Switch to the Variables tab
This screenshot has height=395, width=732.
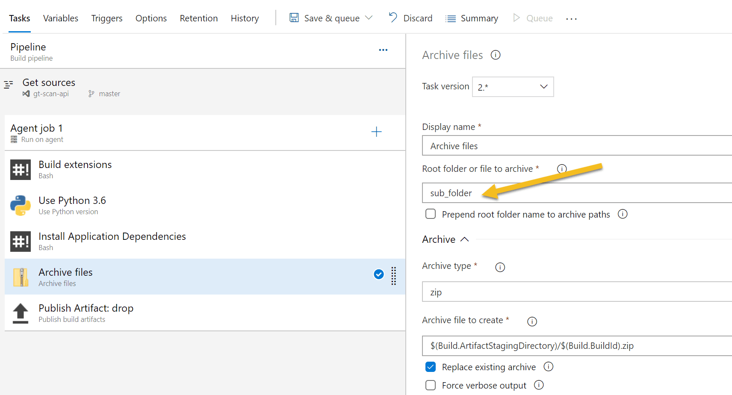point(60,18)
